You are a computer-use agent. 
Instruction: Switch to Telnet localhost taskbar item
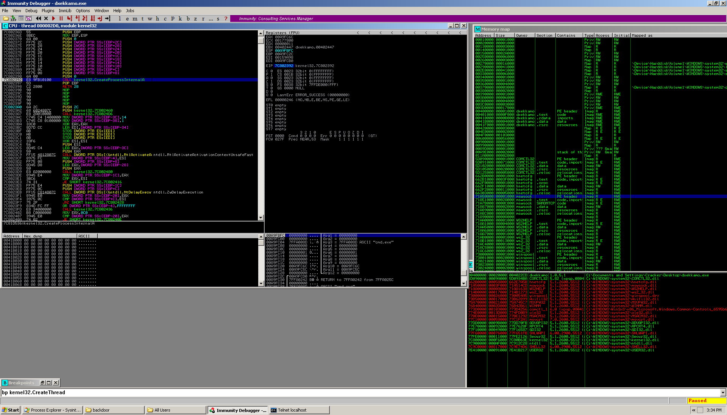click(x=299, y=410)
